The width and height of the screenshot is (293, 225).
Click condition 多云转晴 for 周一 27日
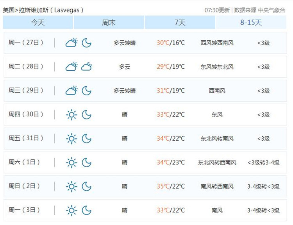point(125,43)
